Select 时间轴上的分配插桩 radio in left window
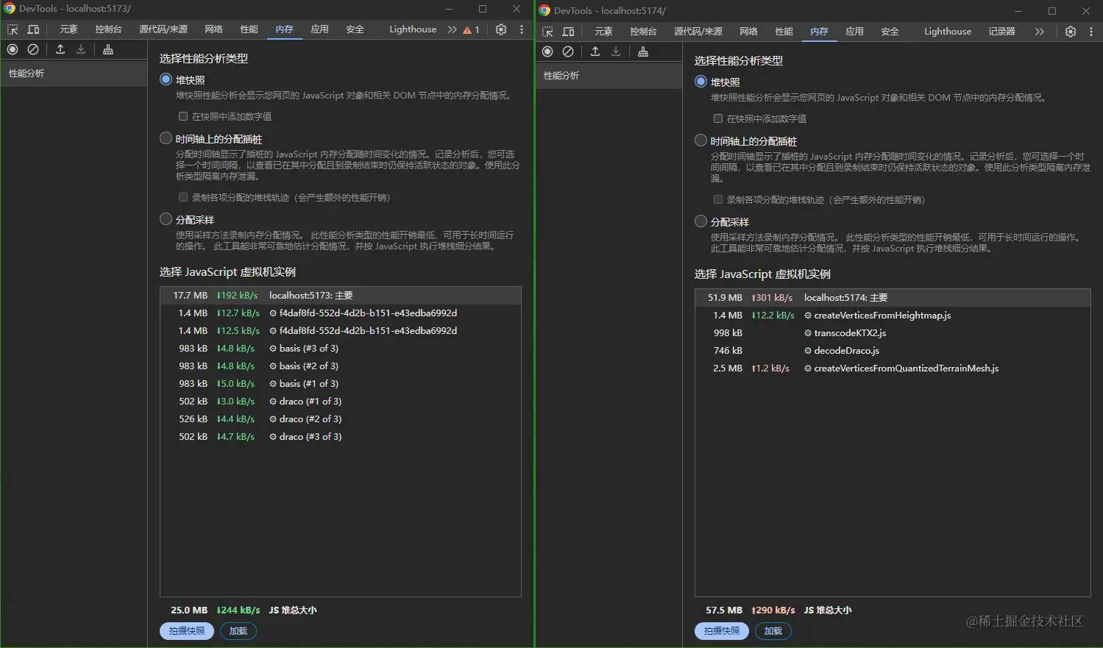1103x648 pixels. 166,138
